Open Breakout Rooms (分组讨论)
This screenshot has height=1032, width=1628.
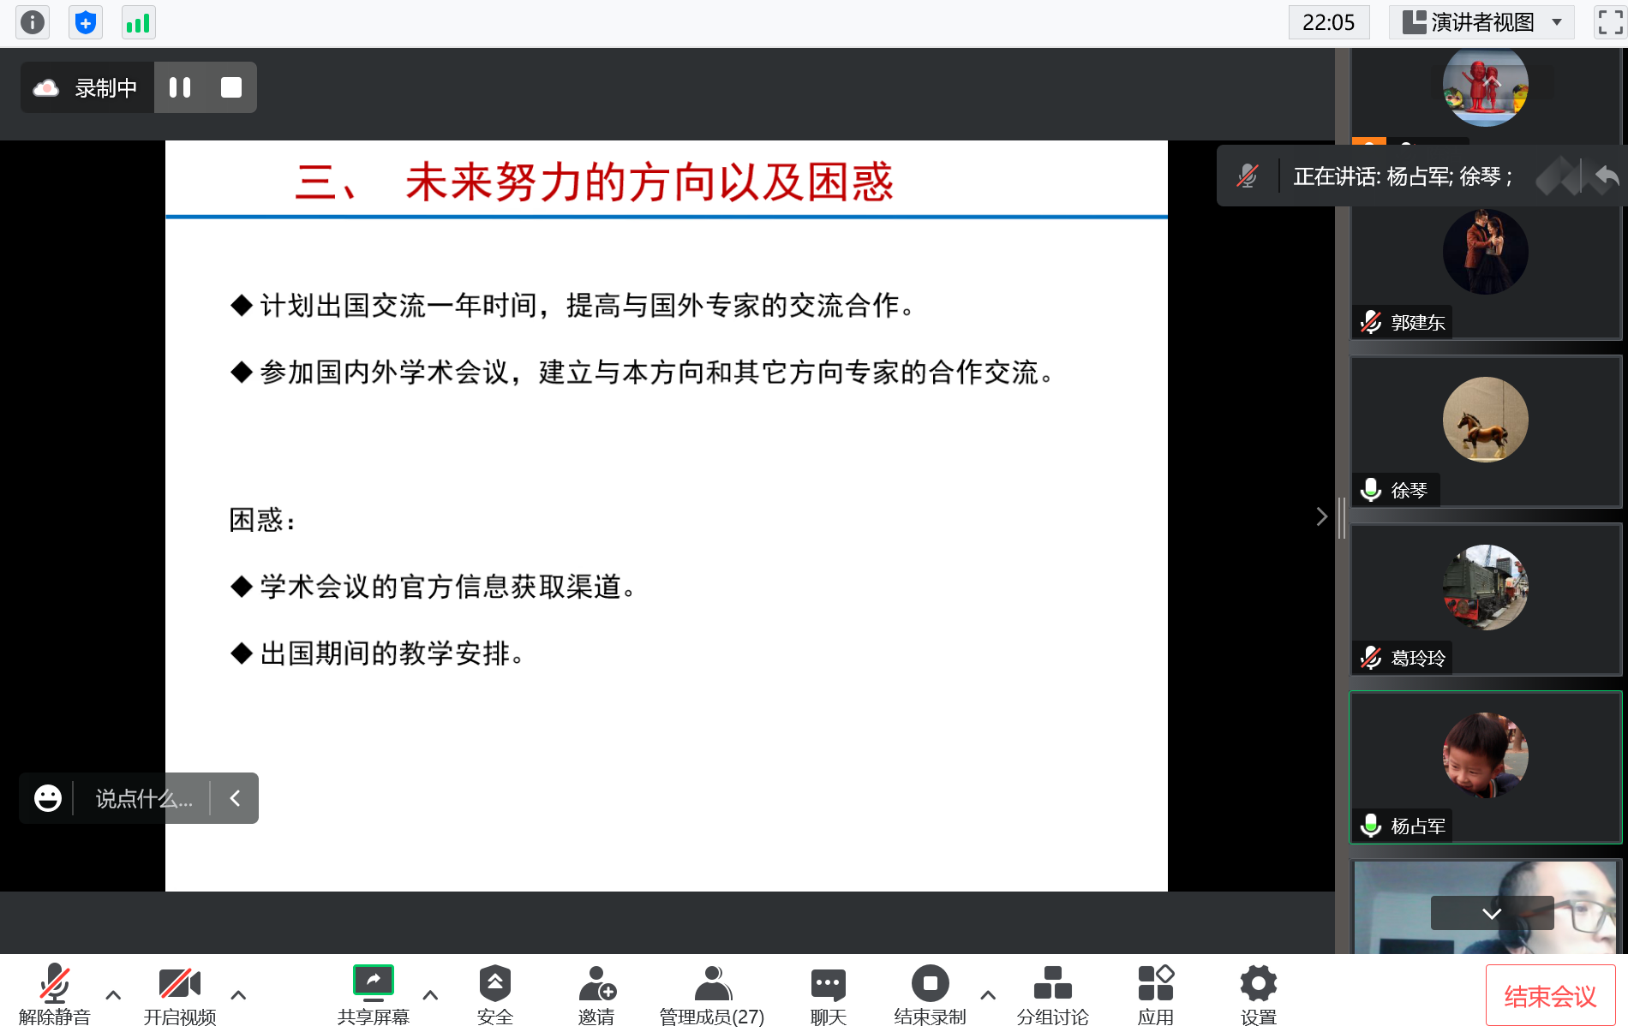pyautogui.click(x=1052, y=993)
